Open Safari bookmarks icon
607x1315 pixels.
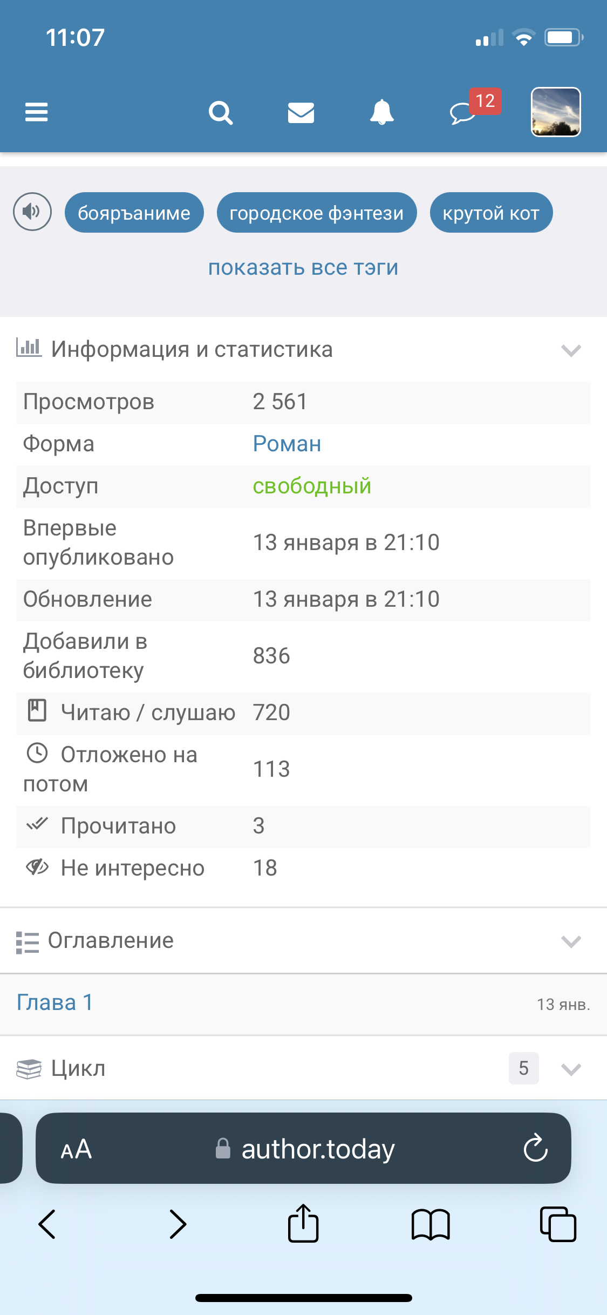[x=430, y=1224]
